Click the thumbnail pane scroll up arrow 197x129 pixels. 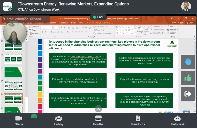[x=27, y=40]
